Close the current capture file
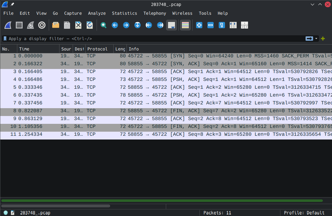The height and width of the screenshot is (216, 332). (78, 25)
